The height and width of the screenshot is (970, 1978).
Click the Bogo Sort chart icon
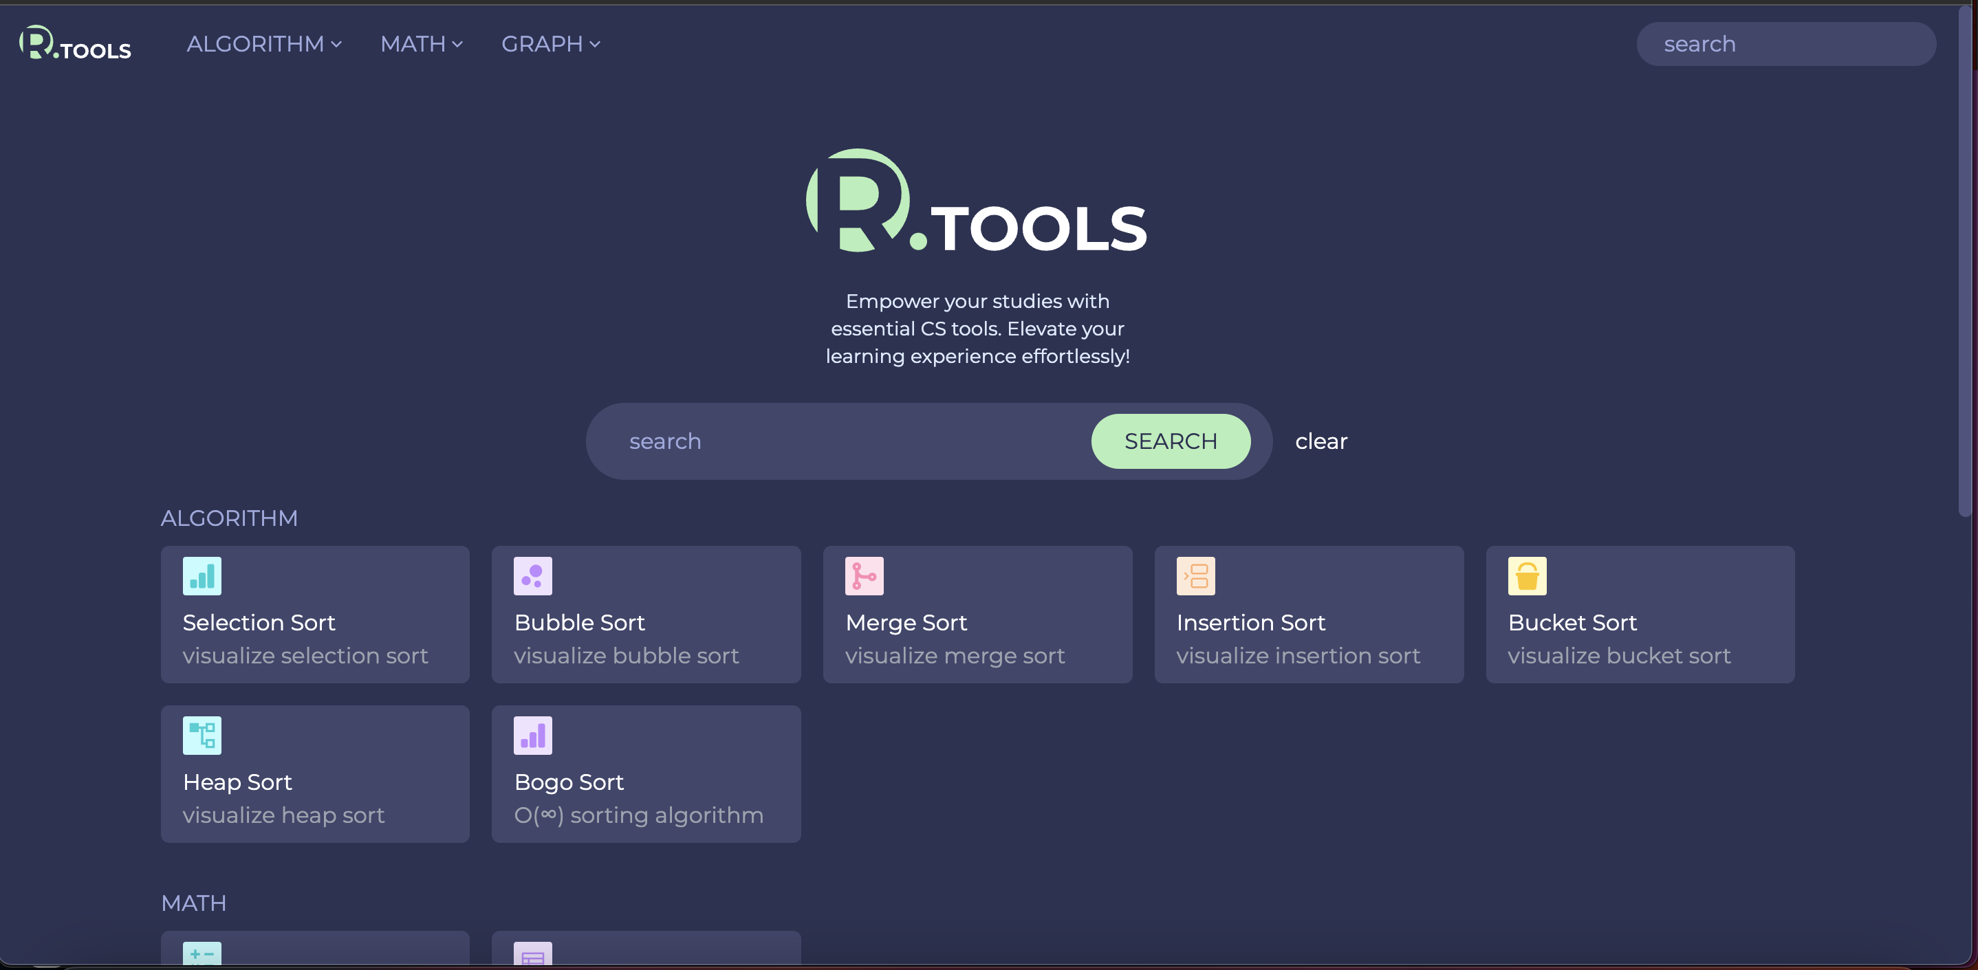(x=533, y=735)
